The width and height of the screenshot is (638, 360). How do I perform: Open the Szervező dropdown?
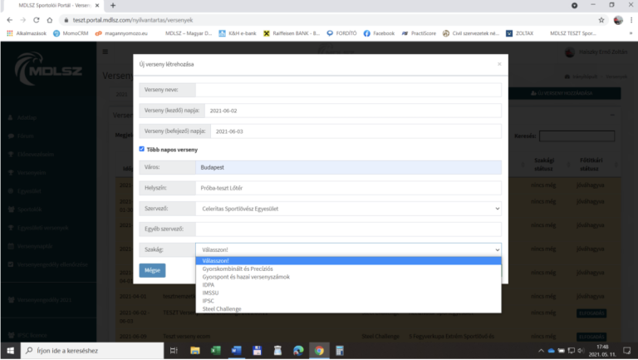click(348, 209)
